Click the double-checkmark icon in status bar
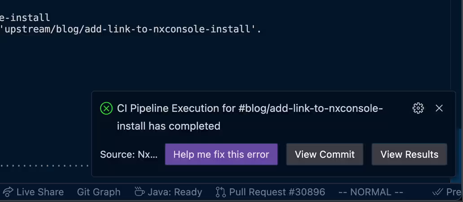This screenshot has width=463, height=202. point(437,192)
